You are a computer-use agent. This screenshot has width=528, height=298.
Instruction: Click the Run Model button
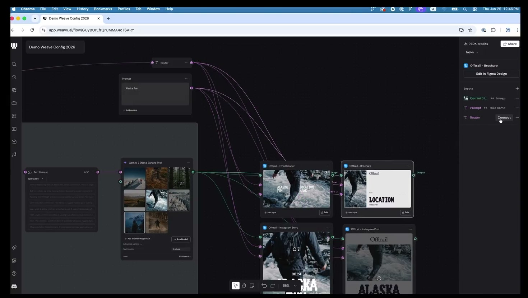[x=181, y=239]
